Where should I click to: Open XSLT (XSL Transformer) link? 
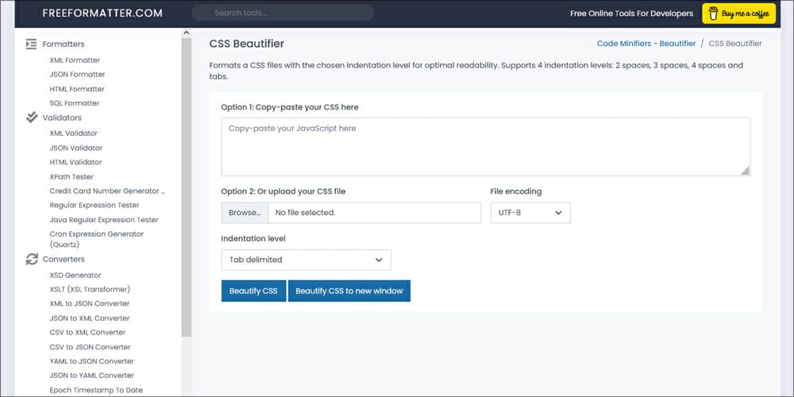coord(90,289)
